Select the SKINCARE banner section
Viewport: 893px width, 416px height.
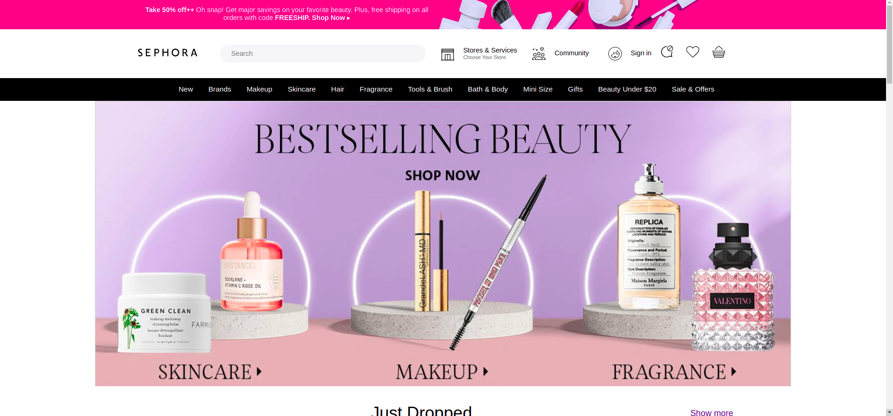(210, 372)
